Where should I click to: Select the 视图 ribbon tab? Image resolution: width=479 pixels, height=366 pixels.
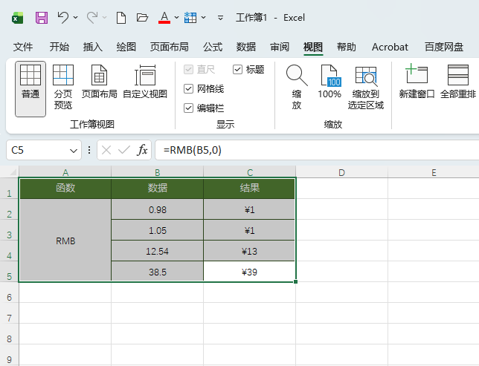(x=313, y=48)
